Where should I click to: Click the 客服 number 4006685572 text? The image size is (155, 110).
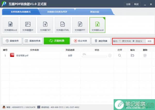pos(21,107)
